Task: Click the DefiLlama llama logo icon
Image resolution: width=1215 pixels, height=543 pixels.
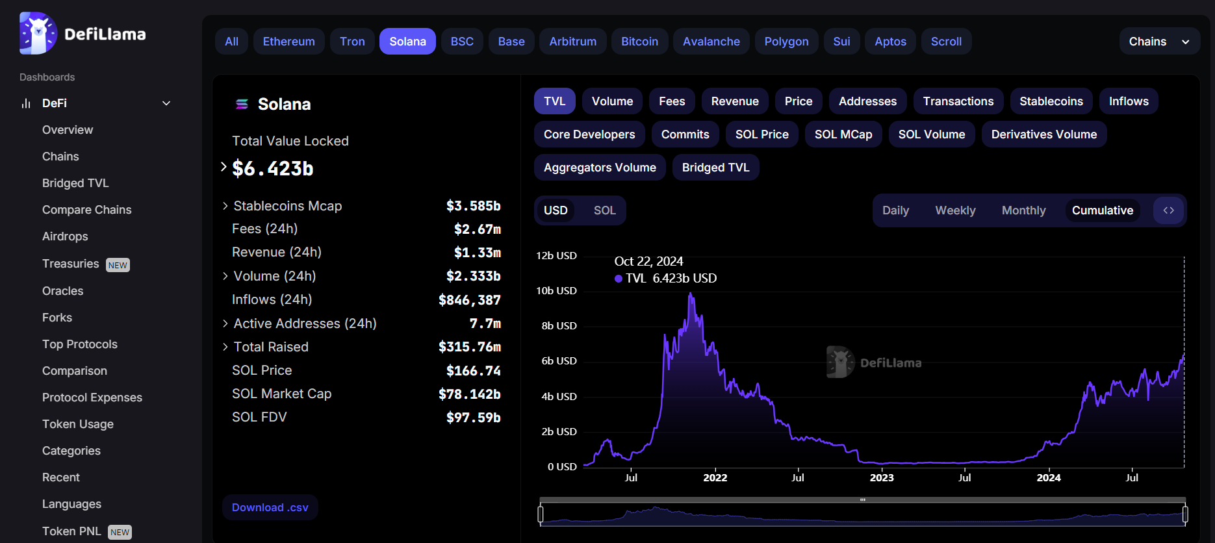Action: click(38, 34)
